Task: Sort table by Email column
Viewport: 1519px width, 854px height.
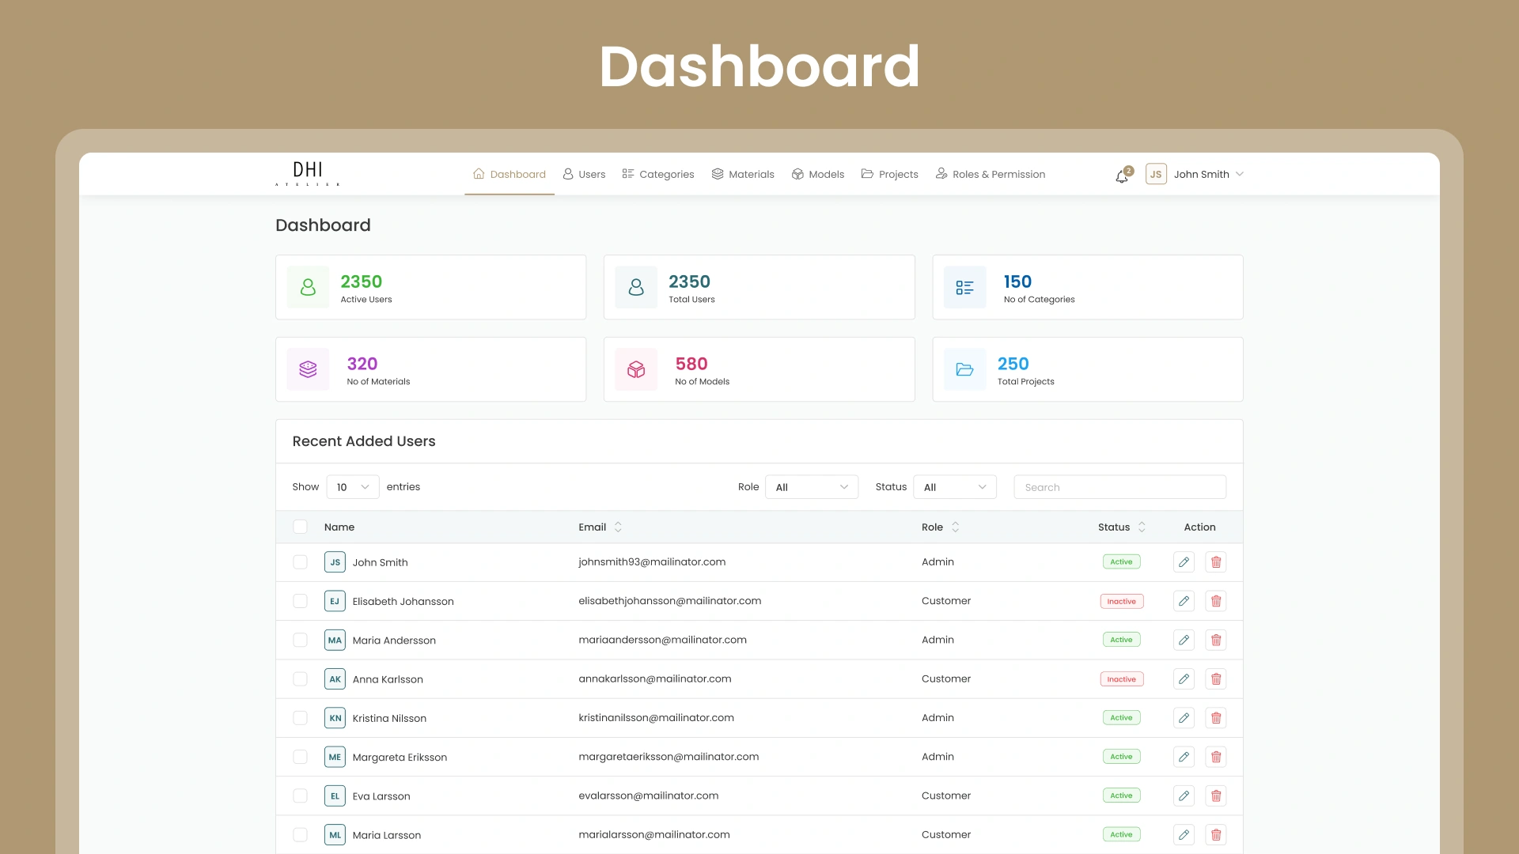Action: point(618,527)
